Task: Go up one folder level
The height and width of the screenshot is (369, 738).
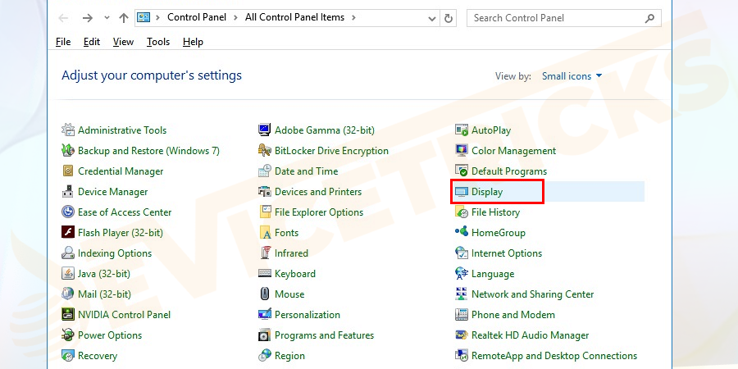Action: pos(123,18)
